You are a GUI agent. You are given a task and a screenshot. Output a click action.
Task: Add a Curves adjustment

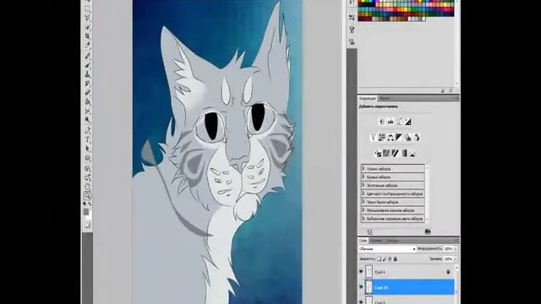coord(399,122)
